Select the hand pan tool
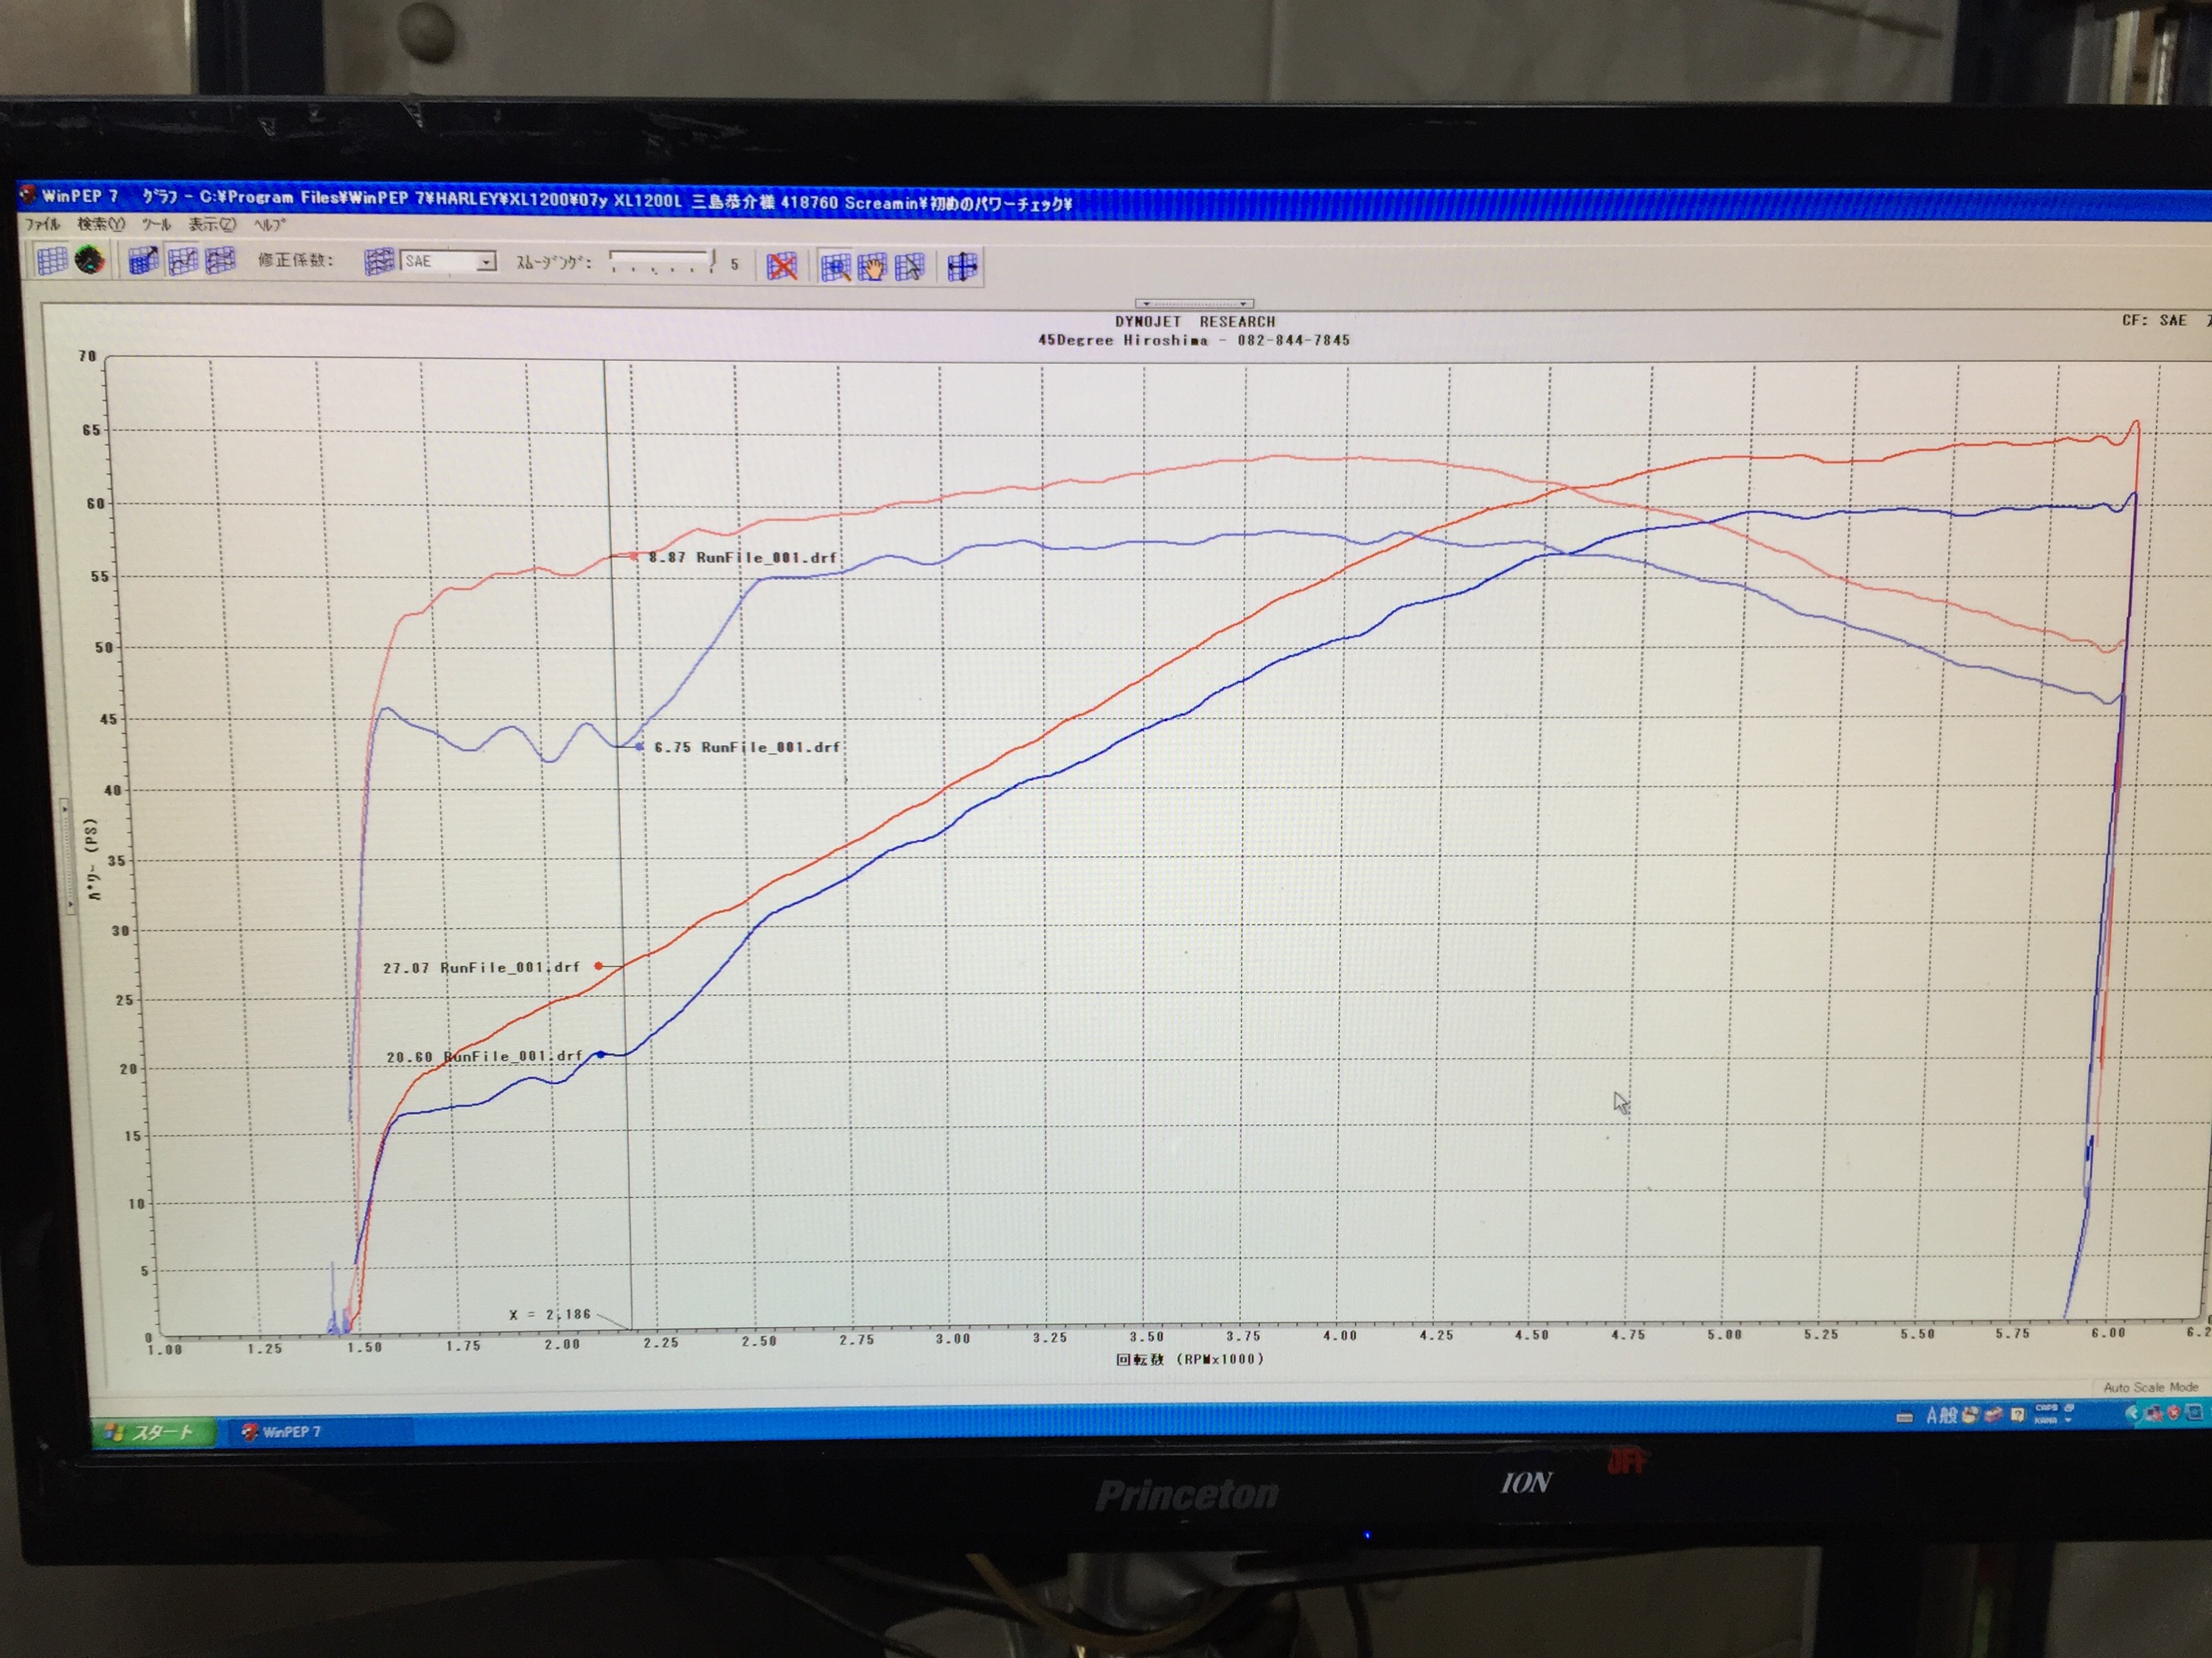2212x1658 pixels. tap(872, 267)
